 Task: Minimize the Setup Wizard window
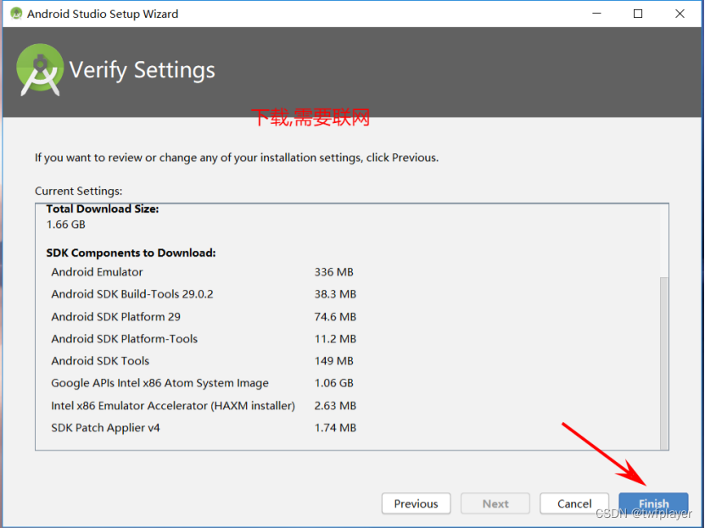click(x=596, y=14)
